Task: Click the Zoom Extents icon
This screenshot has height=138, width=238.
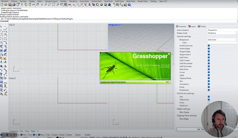Action: [54, 5]
